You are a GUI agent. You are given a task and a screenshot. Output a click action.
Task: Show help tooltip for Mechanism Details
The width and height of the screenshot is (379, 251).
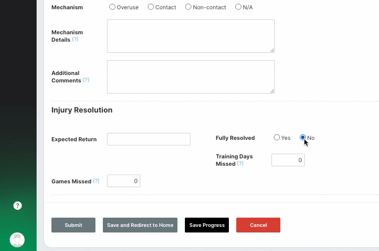click(75, 39)
